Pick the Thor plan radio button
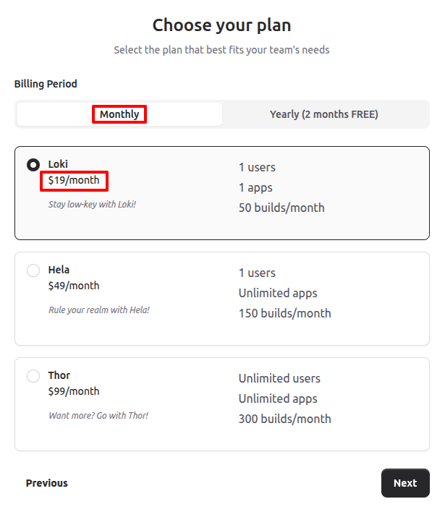The width and height of the screenshot is (445, 512). point(33,376)
